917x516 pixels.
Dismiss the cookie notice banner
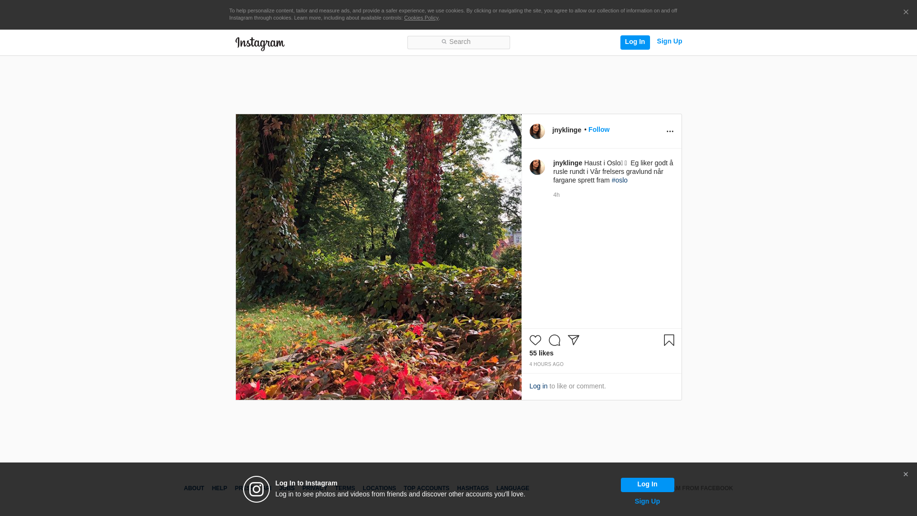906,12
